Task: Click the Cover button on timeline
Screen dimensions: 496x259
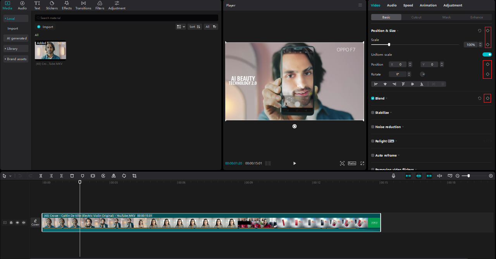Action: (x=35, y=222)
